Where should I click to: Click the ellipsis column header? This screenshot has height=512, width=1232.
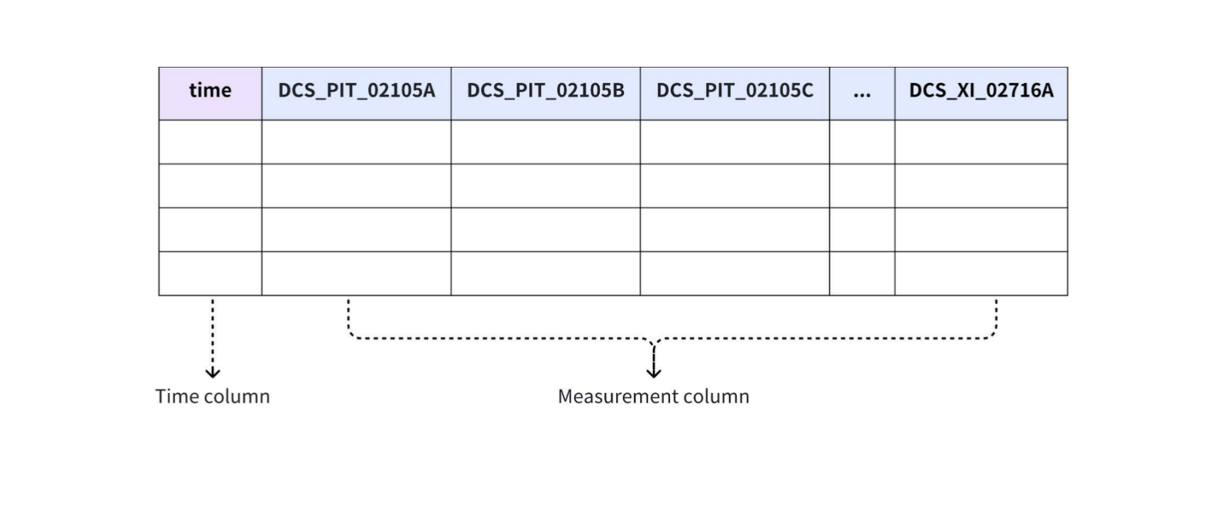tap(862, 91)
